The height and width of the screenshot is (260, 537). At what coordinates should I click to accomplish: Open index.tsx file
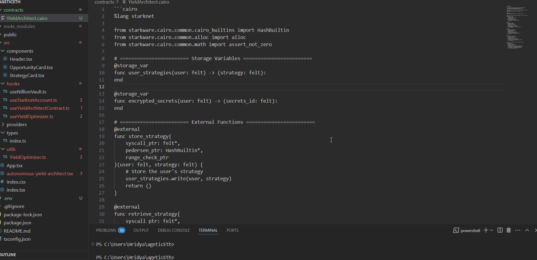pos(16,190)
